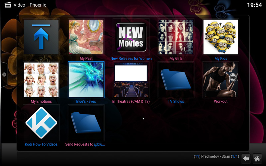
Task: Click the New Releases for Women label
Action: (x=131, y=59)
